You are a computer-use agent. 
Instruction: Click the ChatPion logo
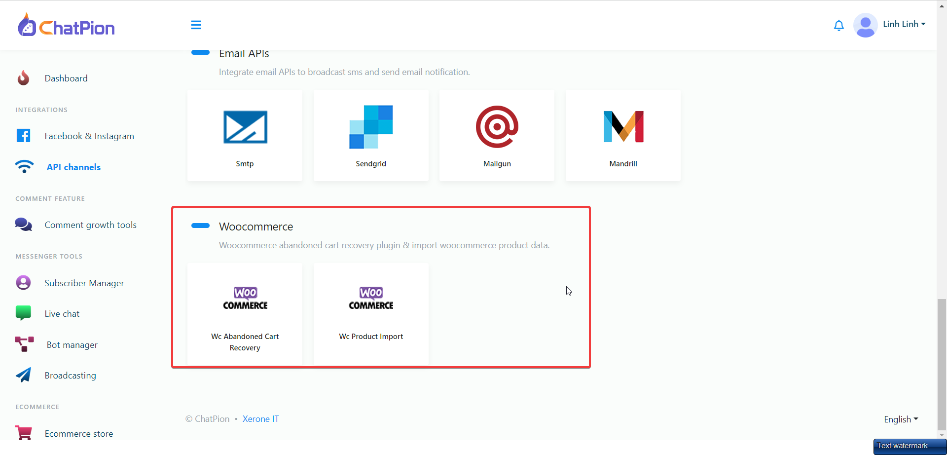[x=66, y=25]
